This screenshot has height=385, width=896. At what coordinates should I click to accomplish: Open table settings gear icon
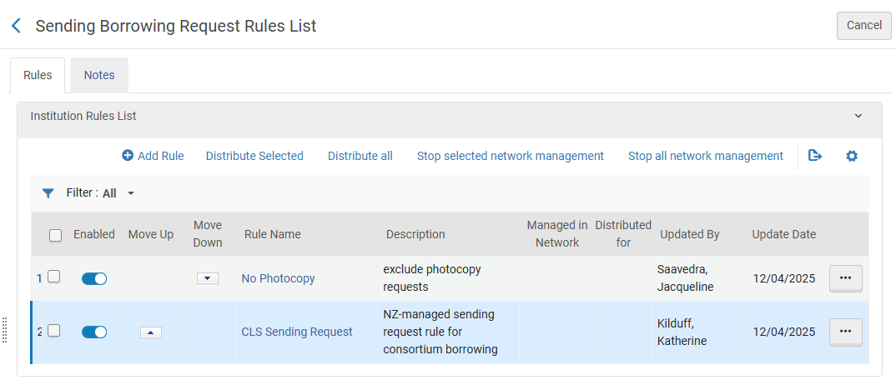pyautogui.click(x=851, y=156)
